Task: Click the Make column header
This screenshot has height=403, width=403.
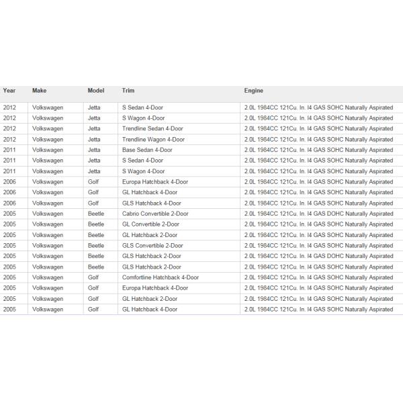Action: (40, 91)
